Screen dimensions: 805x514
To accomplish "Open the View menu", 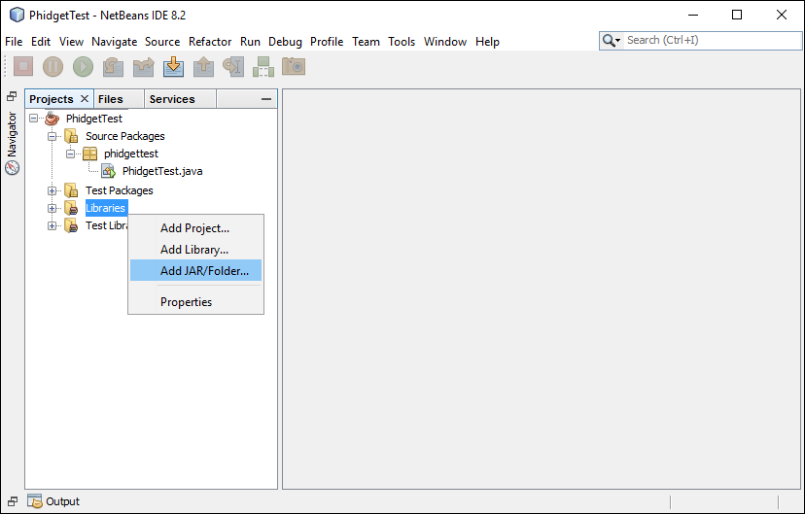I will tap(71, 42).
